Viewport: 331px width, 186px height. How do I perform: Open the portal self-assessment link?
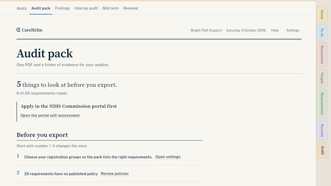coord(50,115)
